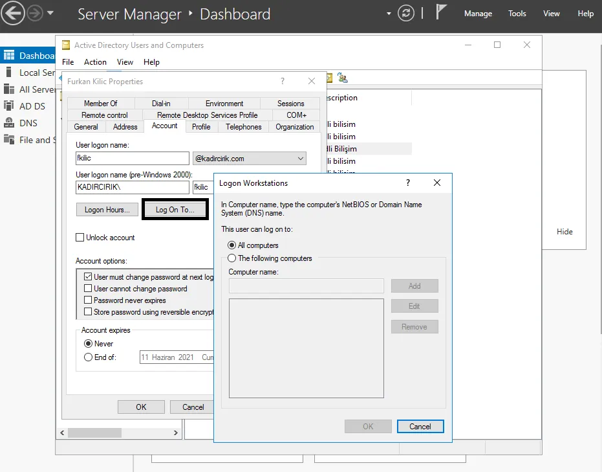This screenshot has width=602, height=472.
Task: Open Remote Desktop Services Profile tab
Action: point(208,115)
